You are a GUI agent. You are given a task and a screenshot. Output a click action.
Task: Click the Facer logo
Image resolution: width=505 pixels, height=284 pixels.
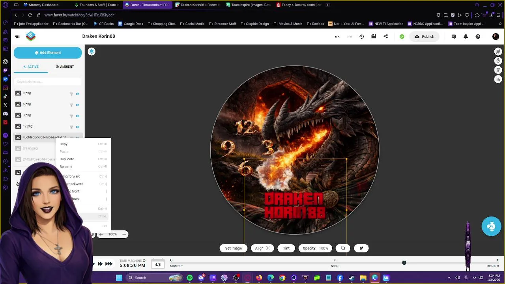coord(31,36)
